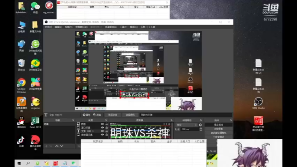Screen dimensions: 297x167
Task: Open the This PC (此电脑) icon
Action: click(x=22, y=27)
